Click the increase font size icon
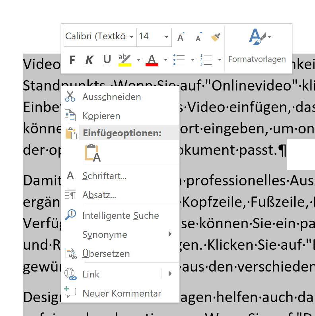The width and height of the screenshot is (315, 316). 181,37
